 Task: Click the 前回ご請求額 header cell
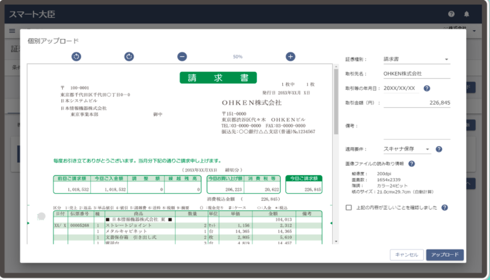pyautogui.click(x=72, y=178)
